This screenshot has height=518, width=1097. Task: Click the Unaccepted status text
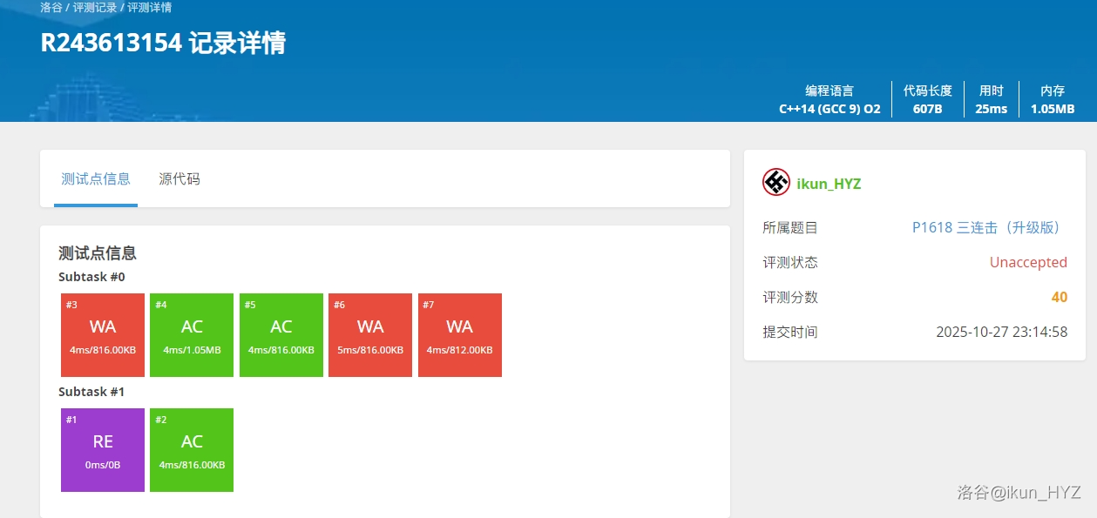click(x=1027, y=263)
